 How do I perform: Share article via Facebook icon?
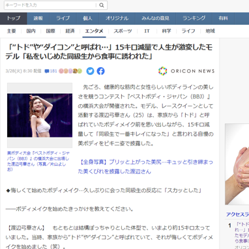coord(100,71)
